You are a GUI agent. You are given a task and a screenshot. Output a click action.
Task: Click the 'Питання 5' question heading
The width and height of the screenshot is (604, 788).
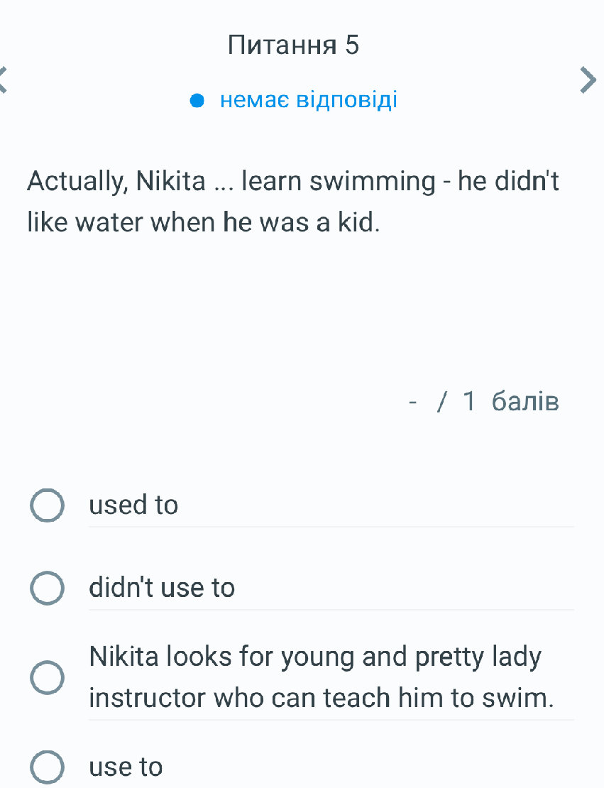(x=294, y=45)
